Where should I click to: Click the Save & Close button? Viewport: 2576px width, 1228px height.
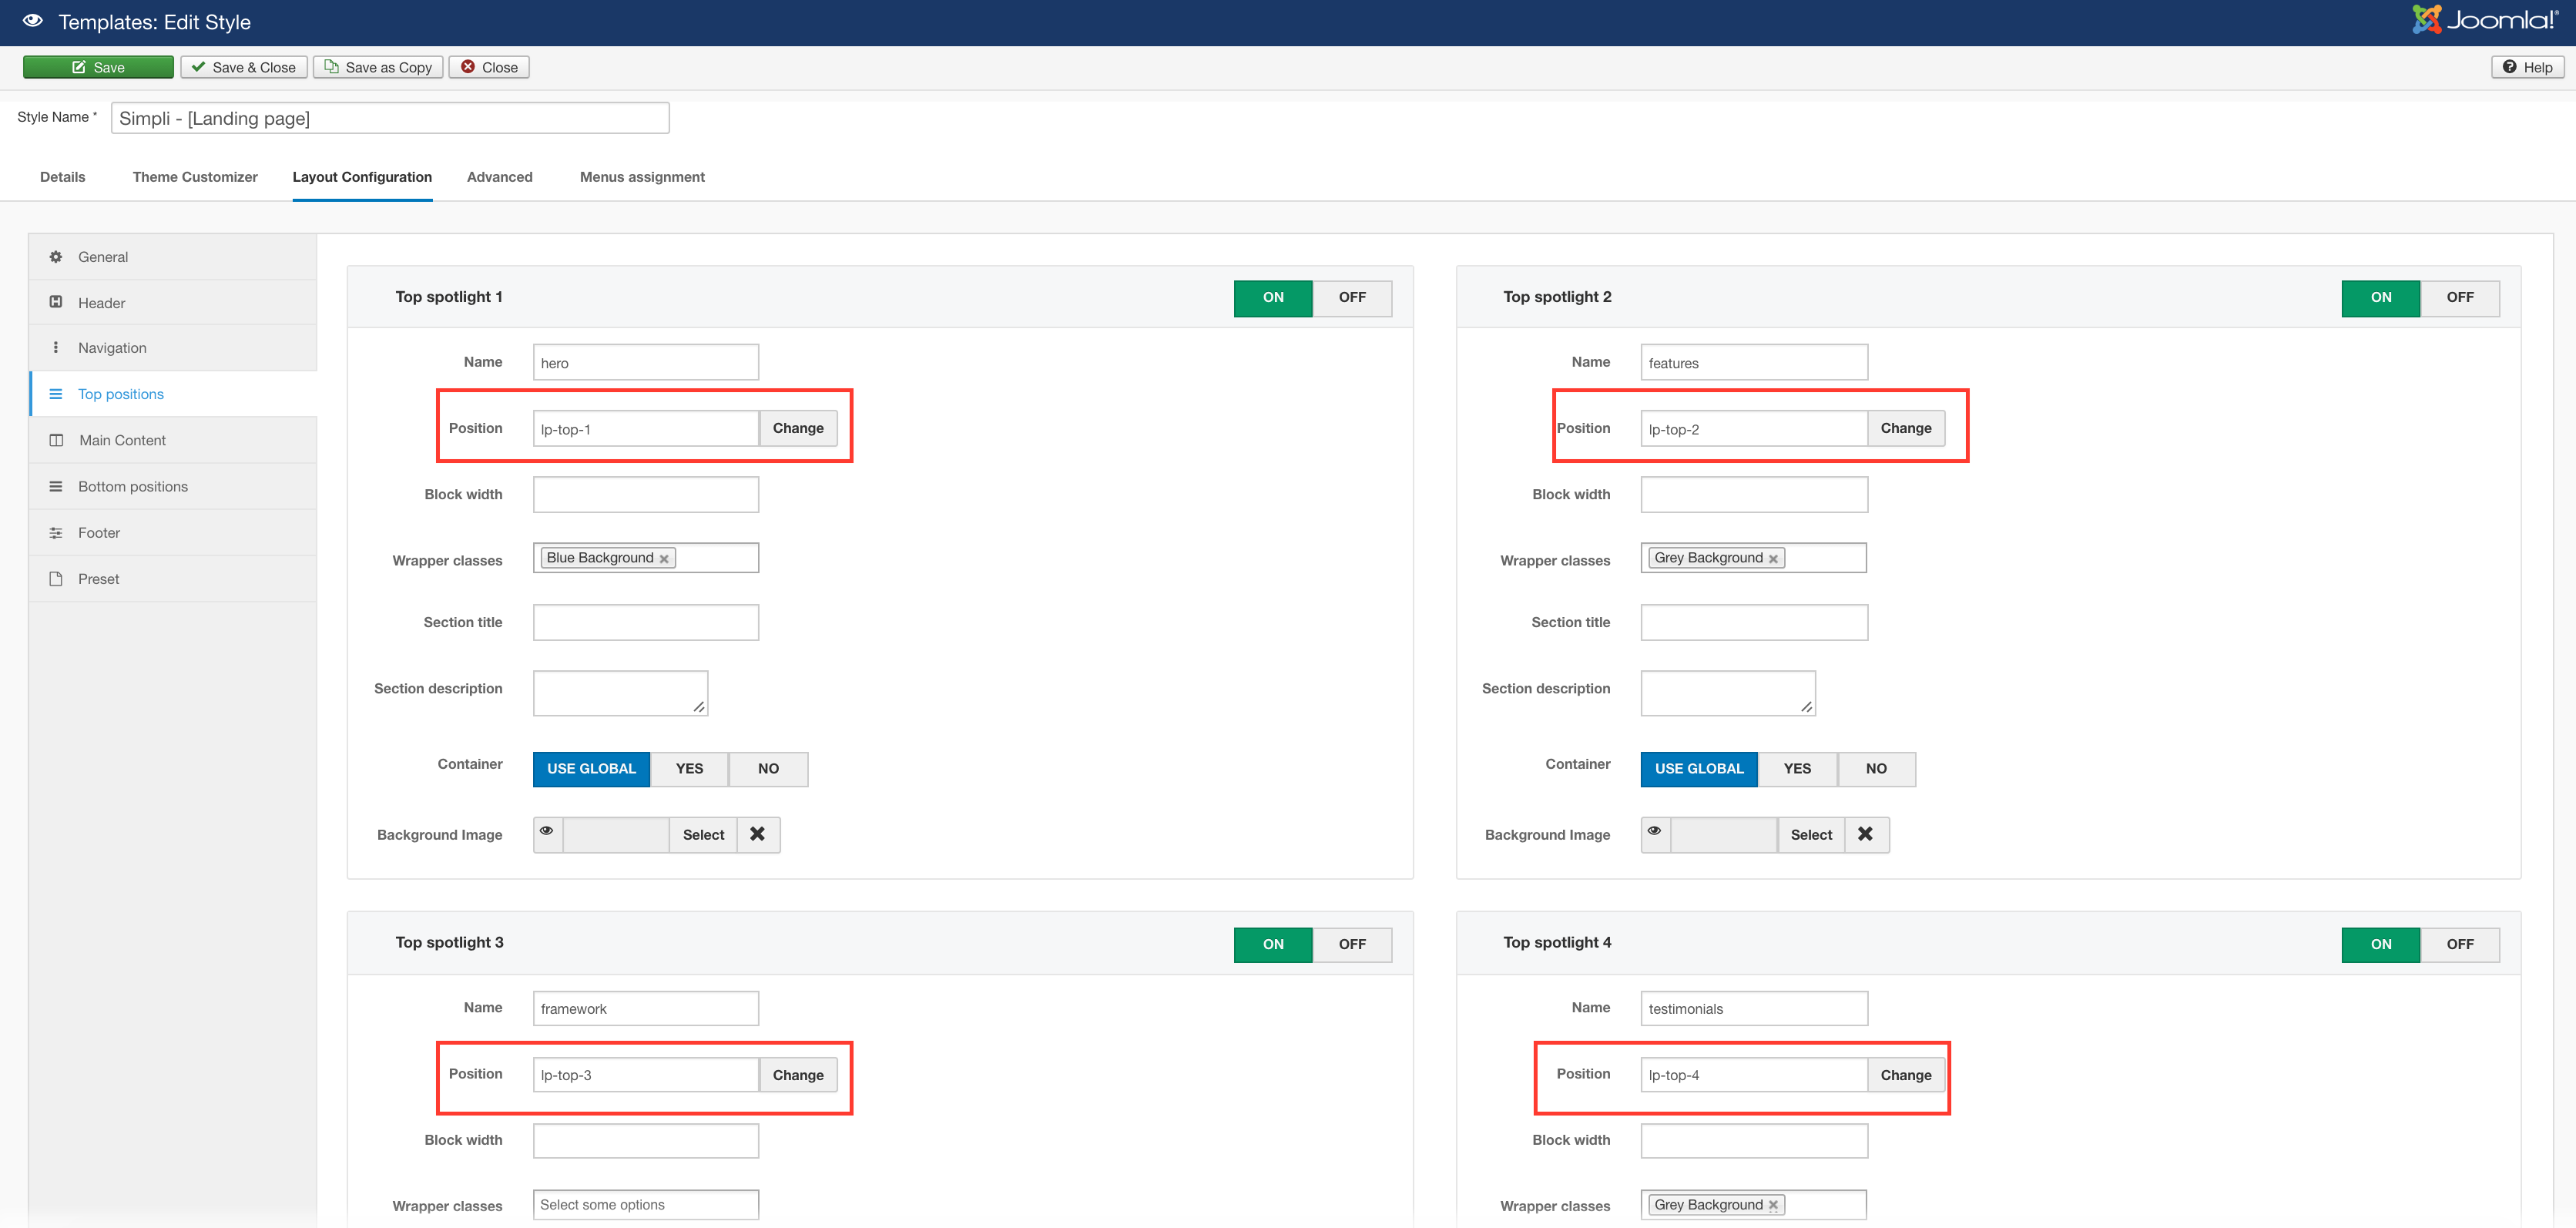click(244, 67)
